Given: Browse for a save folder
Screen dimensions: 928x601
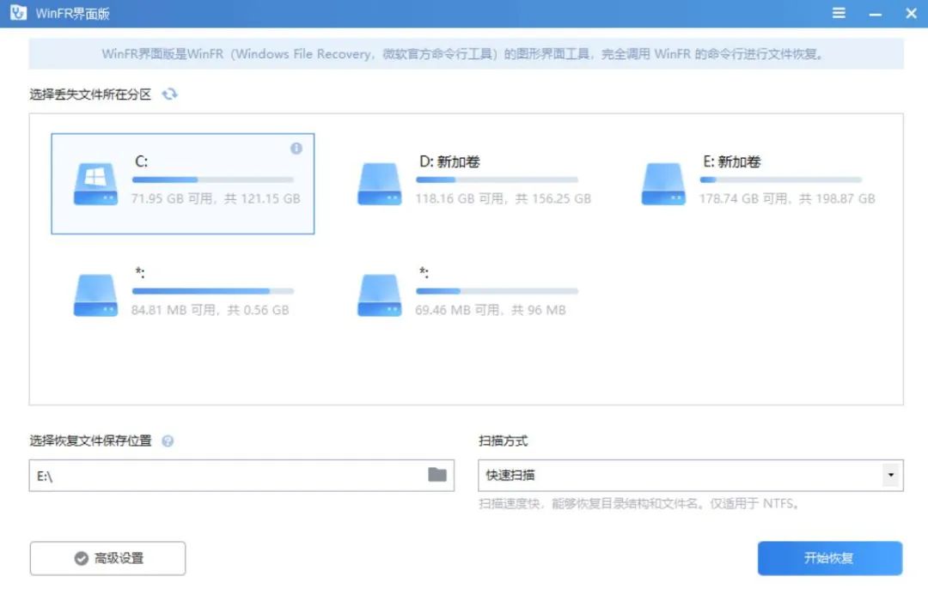Looking at the screenshot, I should click(437, 475).
